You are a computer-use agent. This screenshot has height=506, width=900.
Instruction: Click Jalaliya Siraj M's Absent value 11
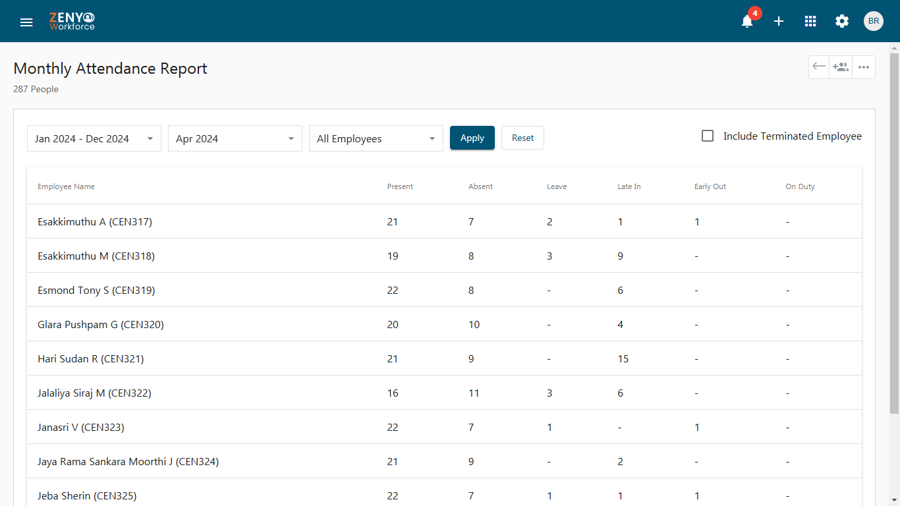coord(474,393)
